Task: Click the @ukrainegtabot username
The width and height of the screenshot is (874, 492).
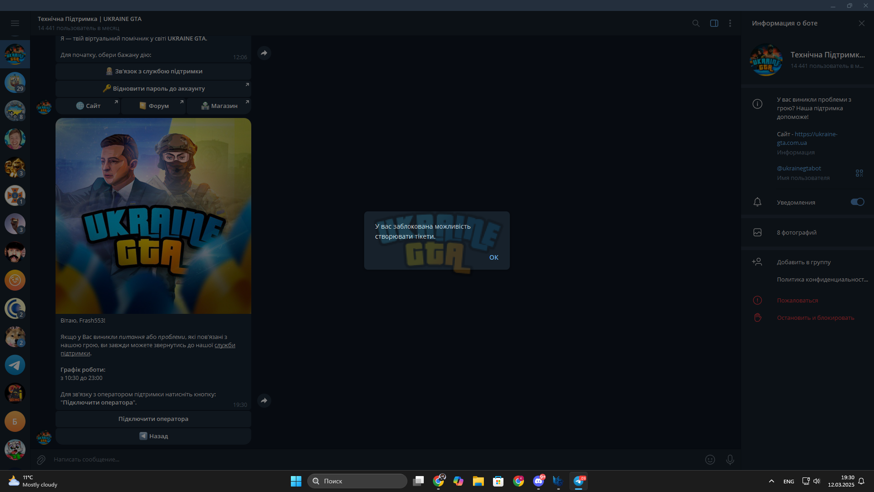Action: click(x=799, y=169)
